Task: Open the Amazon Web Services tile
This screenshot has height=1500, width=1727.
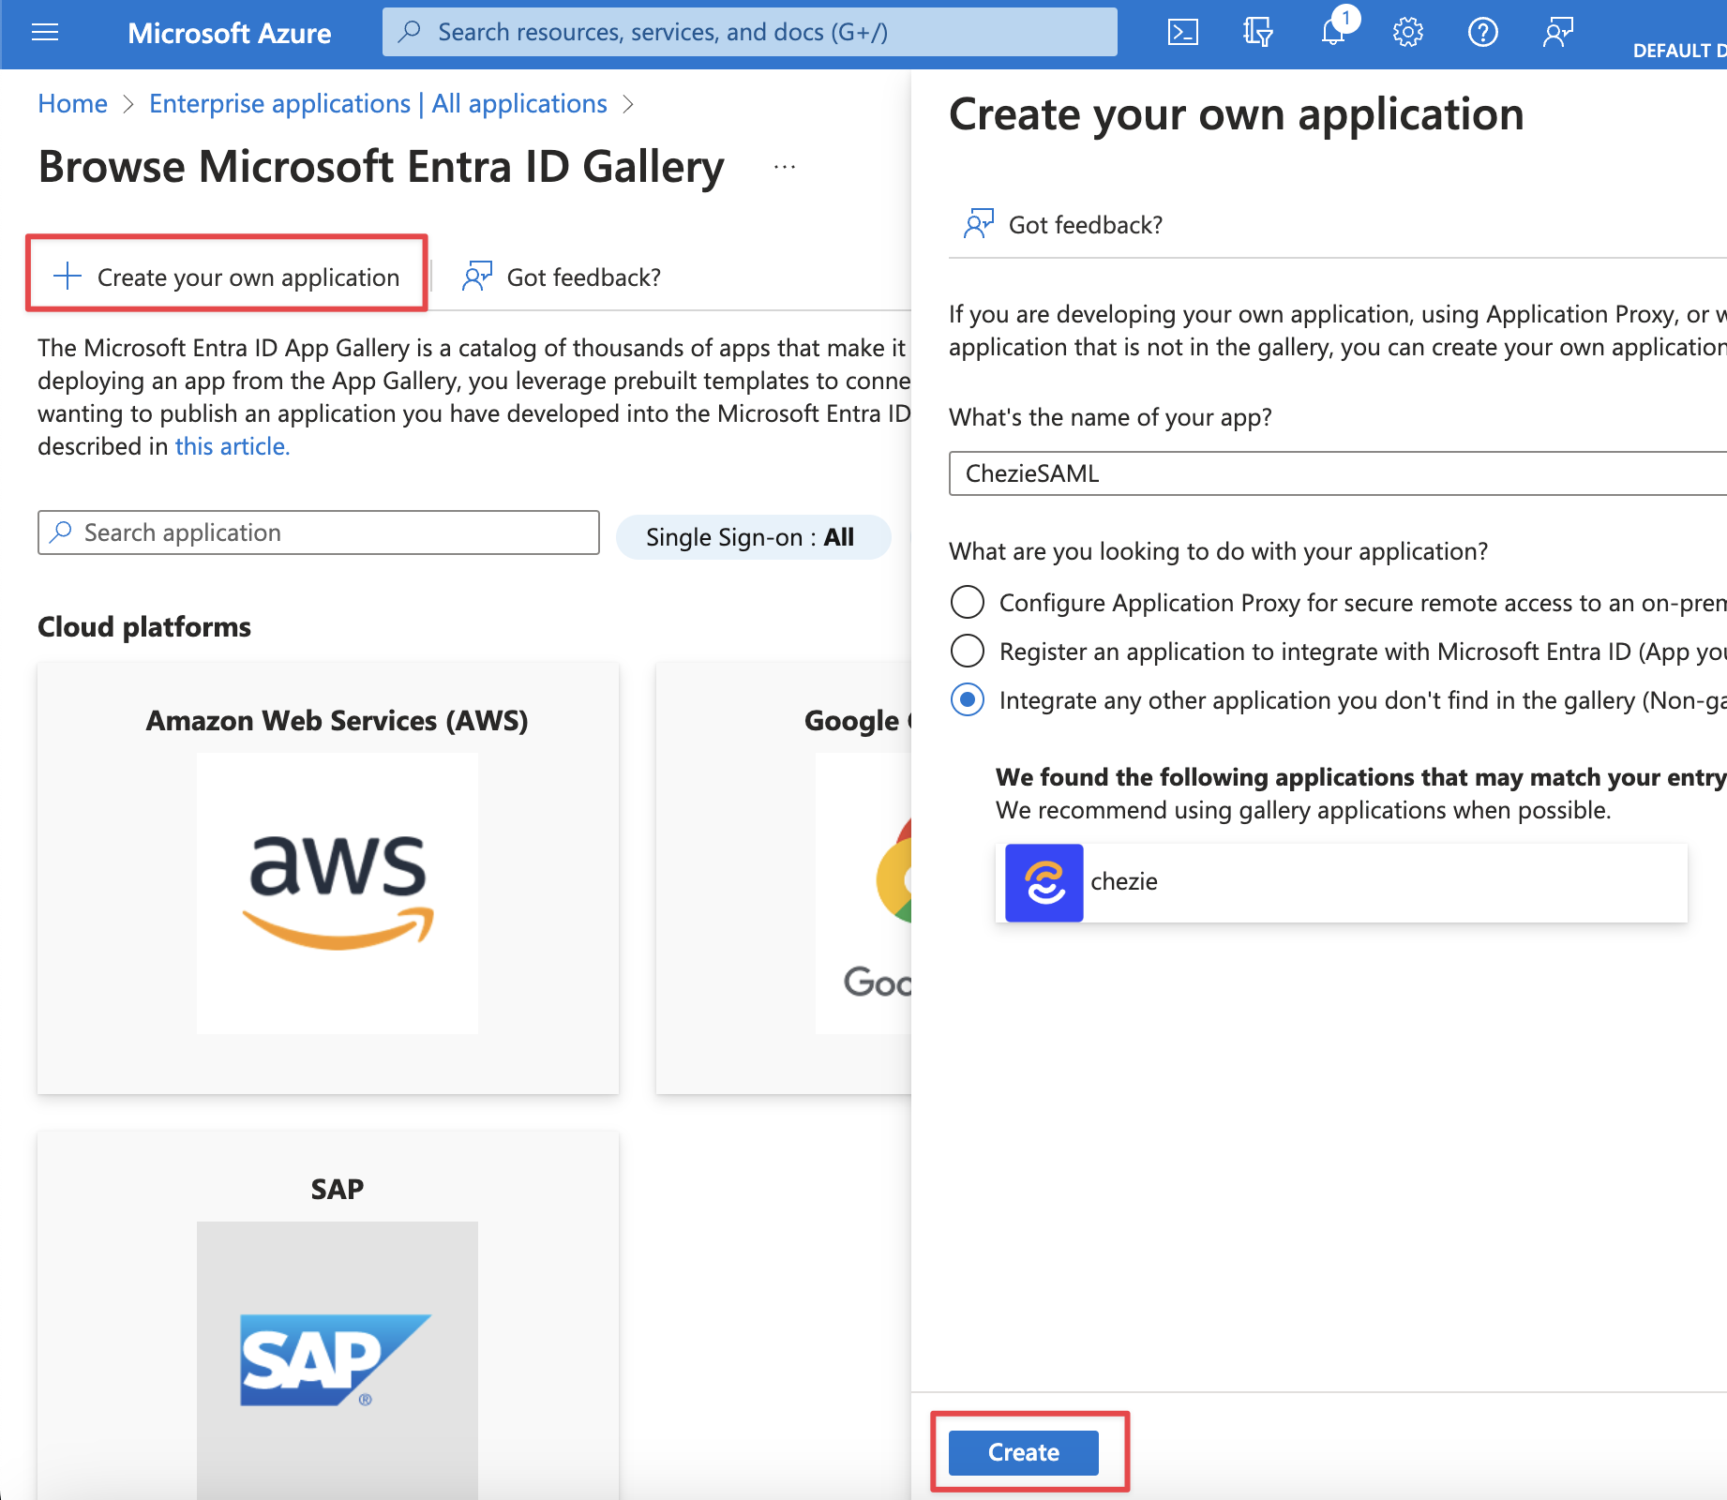Action: click(x=328, y=877)
